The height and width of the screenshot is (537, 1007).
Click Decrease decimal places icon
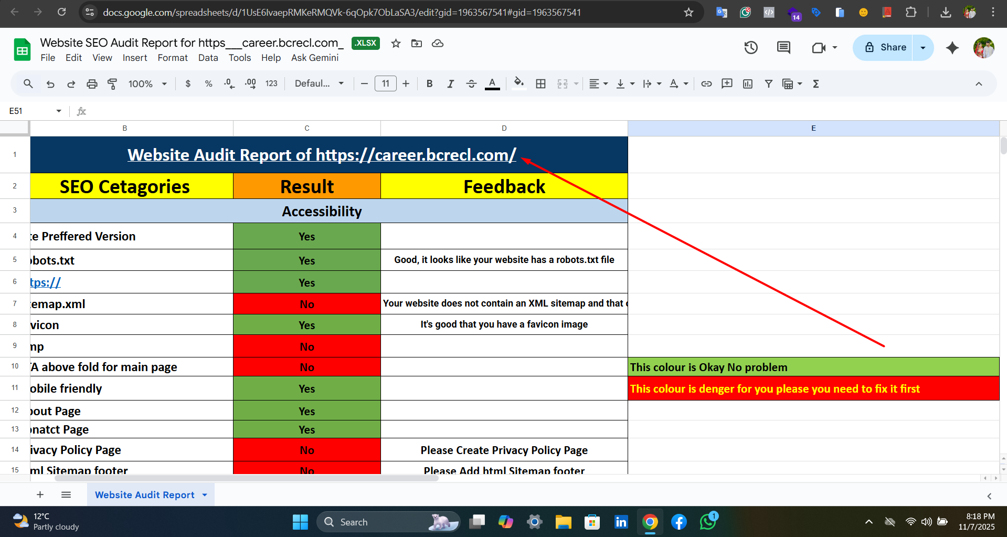click(x=229, y=83)
